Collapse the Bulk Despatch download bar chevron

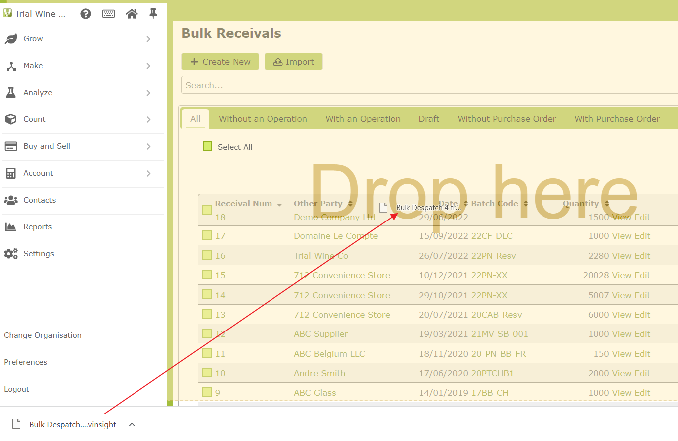click(x=132, y=424)
